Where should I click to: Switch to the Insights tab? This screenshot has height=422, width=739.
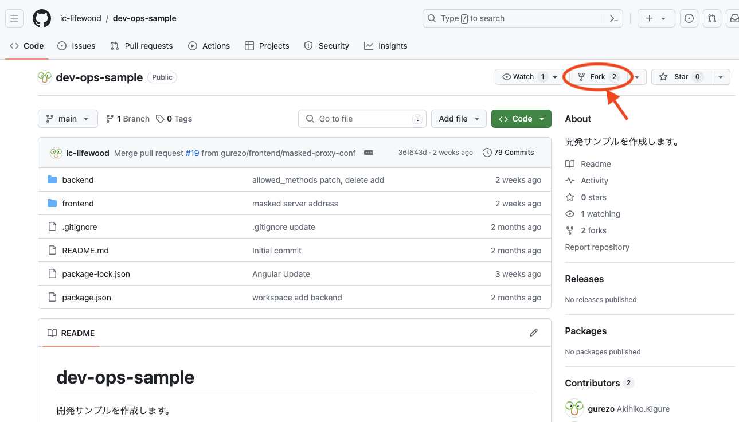[386, 46]
